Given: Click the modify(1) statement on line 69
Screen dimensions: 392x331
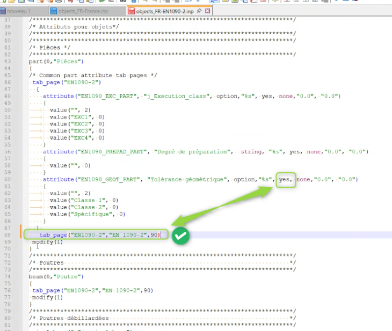Looking at the screenshot, I should tap(47, 242).
